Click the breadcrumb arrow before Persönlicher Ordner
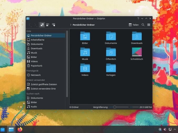This screenshot has width=178, height=133. pyautogui.click(x=71, y=25)
